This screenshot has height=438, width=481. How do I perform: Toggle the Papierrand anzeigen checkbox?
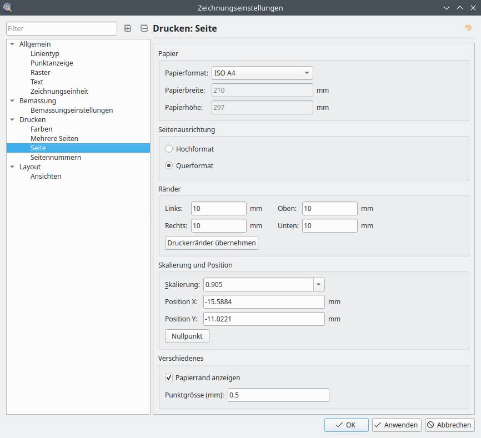pyautogui.click(x=169, y=377)
